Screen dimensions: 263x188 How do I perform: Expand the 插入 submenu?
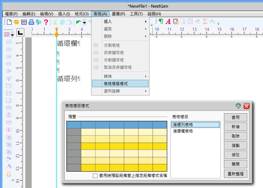(x=120, y=21)
